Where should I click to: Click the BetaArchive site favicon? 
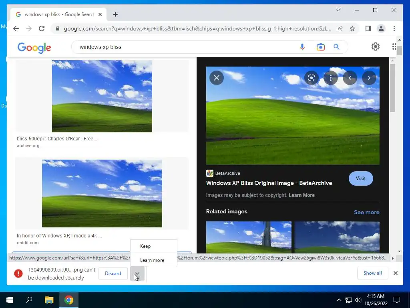pos(210,173)
